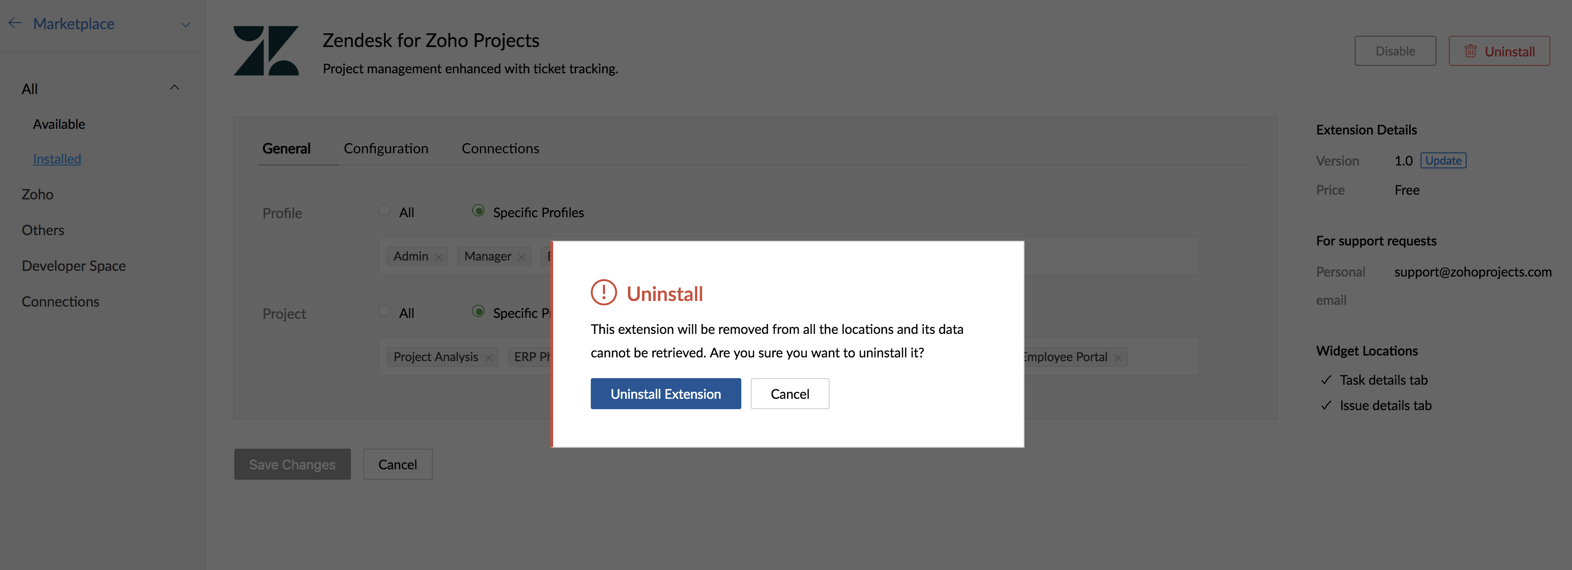Viewport: 1572px width, 570px height.
Task: Click Save Changes button
Action: 292,465
